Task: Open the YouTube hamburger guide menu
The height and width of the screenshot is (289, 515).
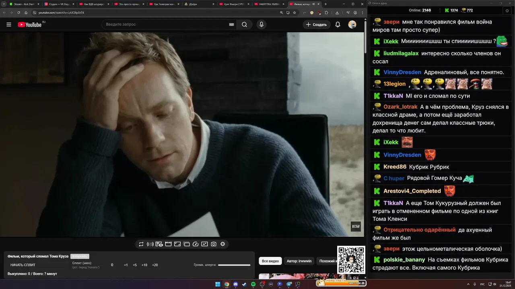Action: (9, 24)
